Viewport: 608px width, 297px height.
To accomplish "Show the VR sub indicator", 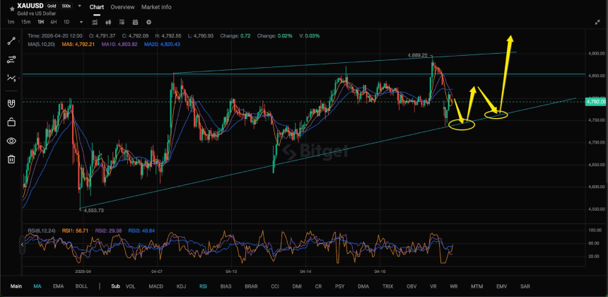I will coord(433,286).
